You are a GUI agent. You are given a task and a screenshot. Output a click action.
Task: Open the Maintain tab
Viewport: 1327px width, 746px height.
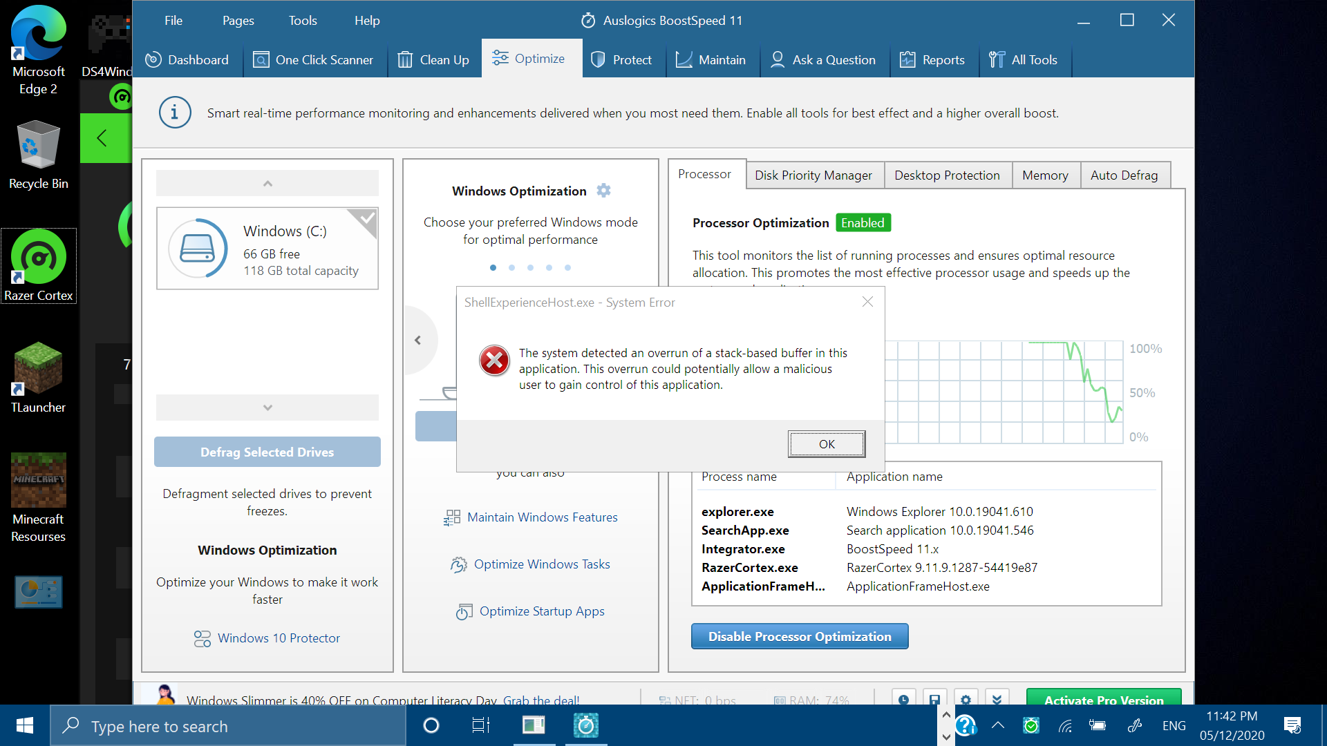710,59
